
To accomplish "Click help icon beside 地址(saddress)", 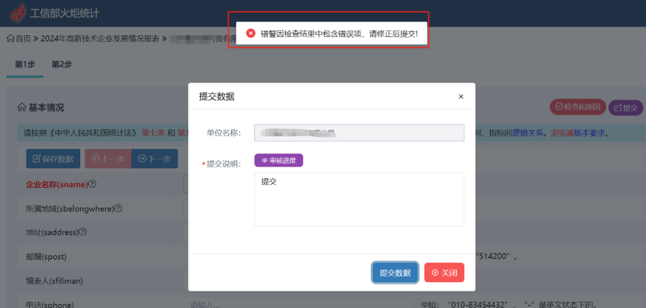I will pyautogui.click(x=83, y=232).
